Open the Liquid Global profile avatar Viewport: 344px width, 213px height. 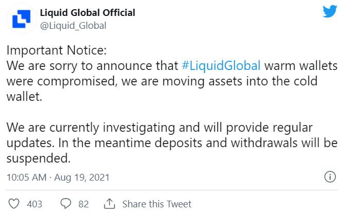[x=21, y=19]
